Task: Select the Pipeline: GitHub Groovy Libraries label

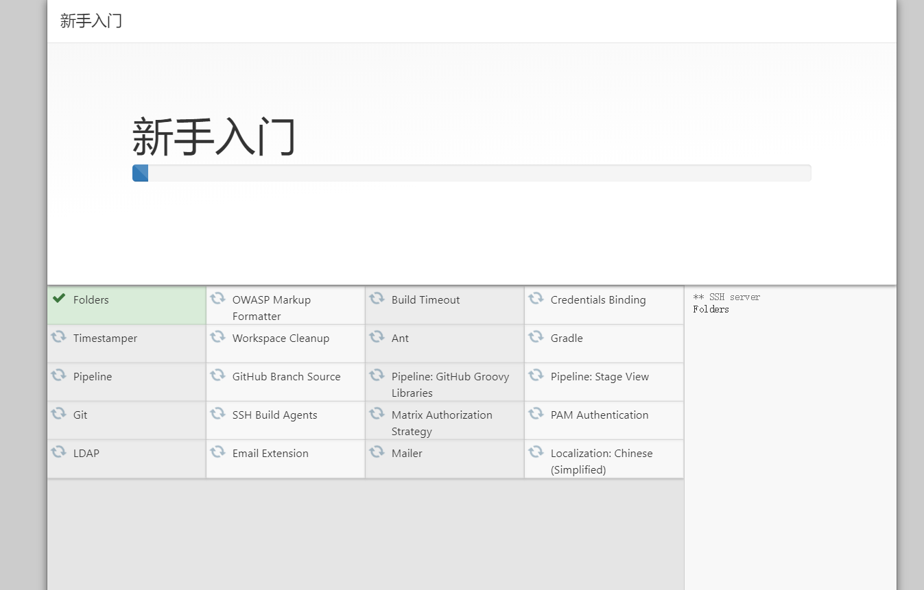Action: (451, 385)
